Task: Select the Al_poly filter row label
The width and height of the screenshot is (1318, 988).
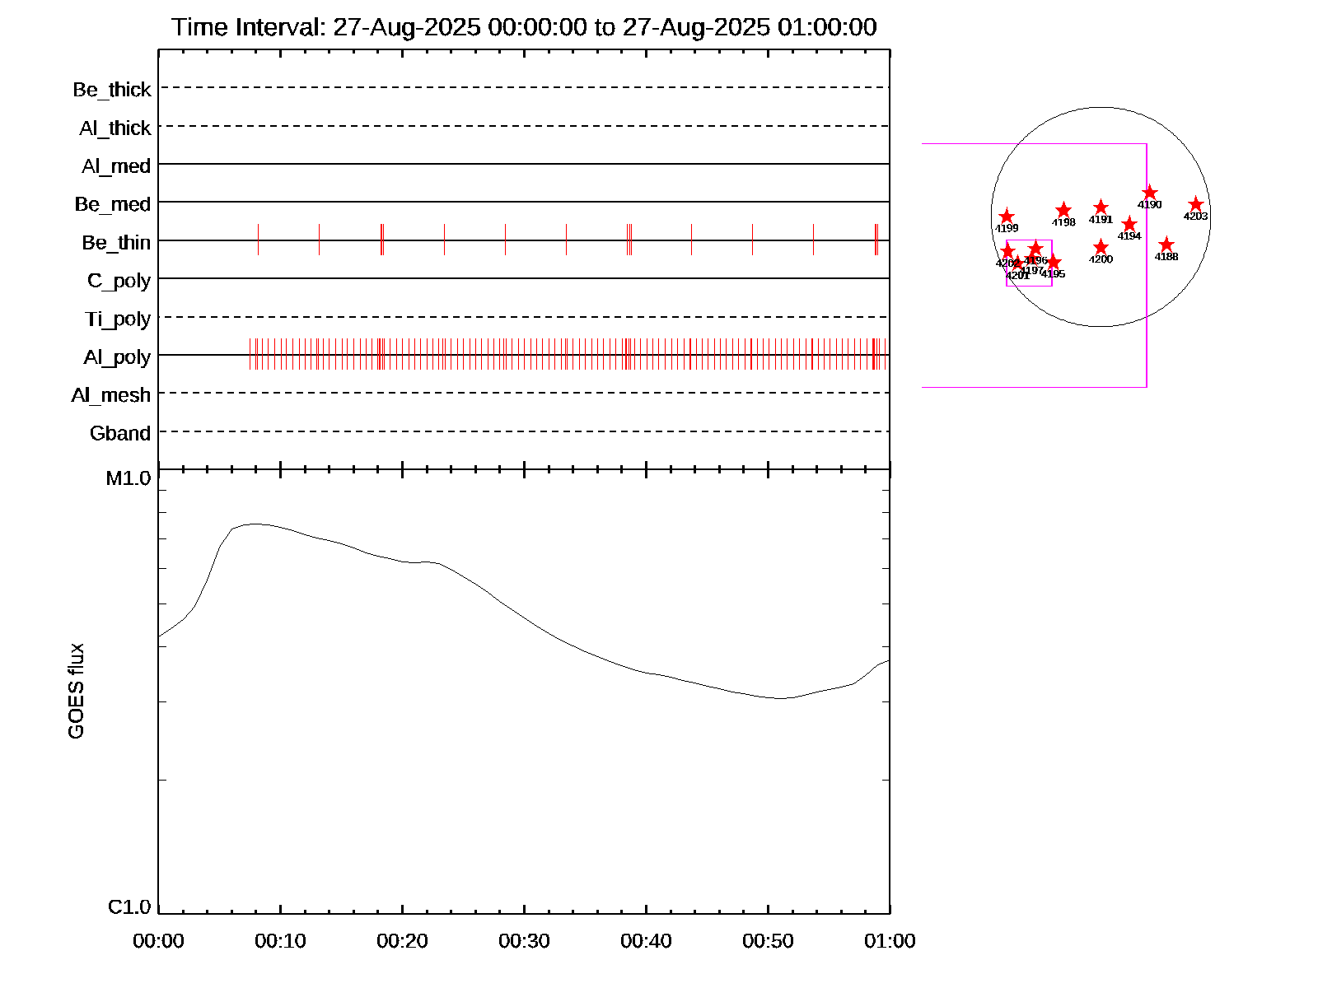Action: click(117, 357)
